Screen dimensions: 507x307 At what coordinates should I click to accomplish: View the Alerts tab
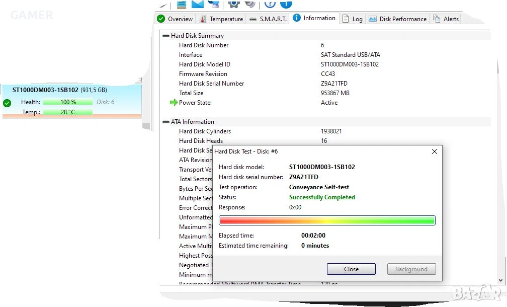click(x=446, y=19)
